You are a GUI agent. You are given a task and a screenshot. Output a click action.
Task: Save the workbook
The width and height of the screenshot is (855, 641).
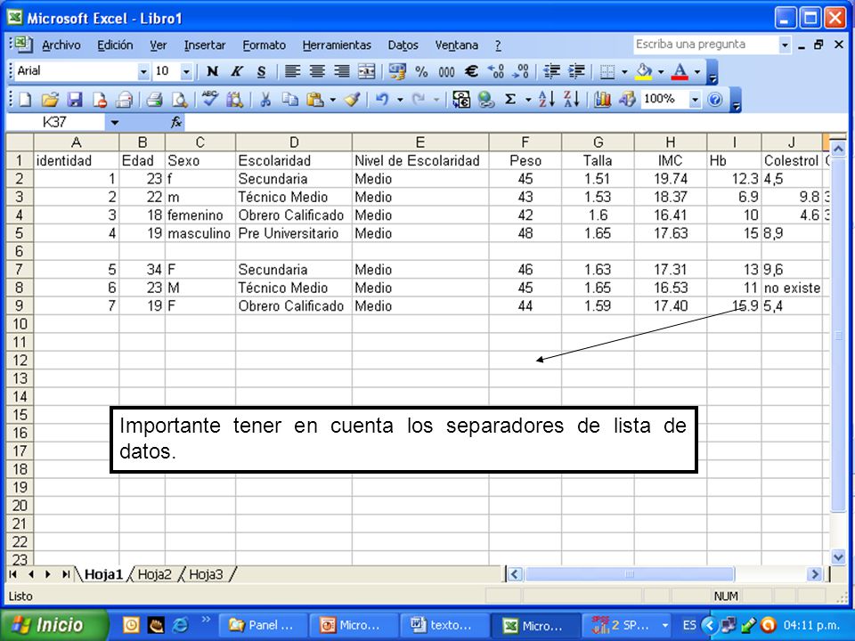[x=75, y=100]
